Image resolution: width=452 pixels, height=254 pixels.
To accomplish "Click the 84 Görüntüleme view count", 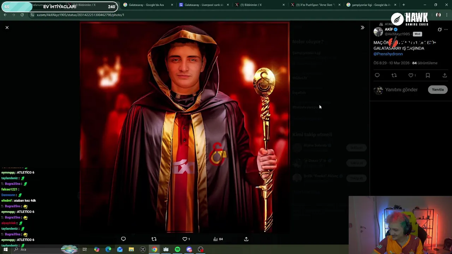I will (425, 63).
